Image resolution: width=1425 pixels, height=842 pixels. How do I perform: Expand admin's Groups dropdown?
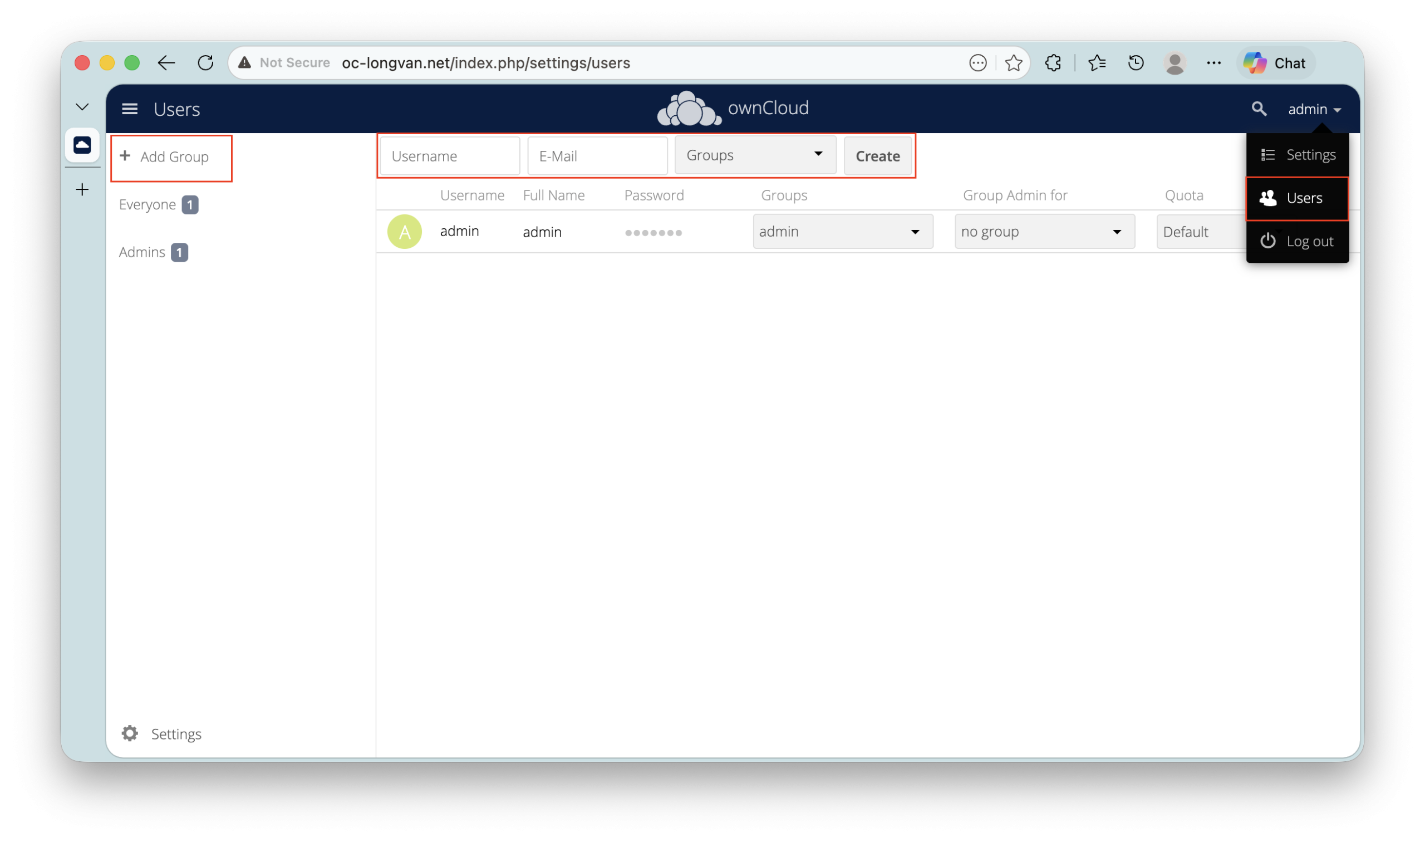(x=843, y=232)
